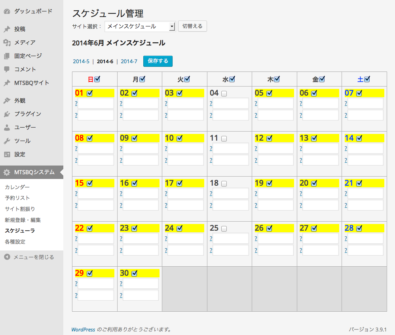Click the 固定ページ pages icon
395x335 pixels.
coord(7,56)
